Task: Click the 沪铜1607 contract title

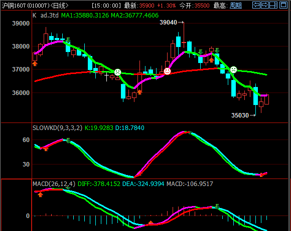Action: click(14, 5)
